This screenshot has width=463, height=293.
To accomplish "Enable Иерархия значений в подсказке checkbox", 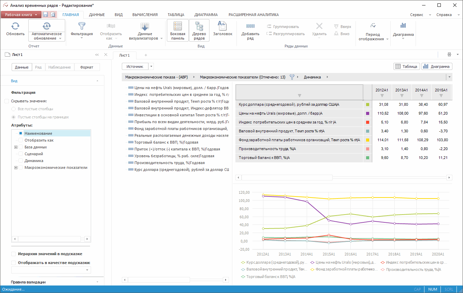I will coord(14,254).
